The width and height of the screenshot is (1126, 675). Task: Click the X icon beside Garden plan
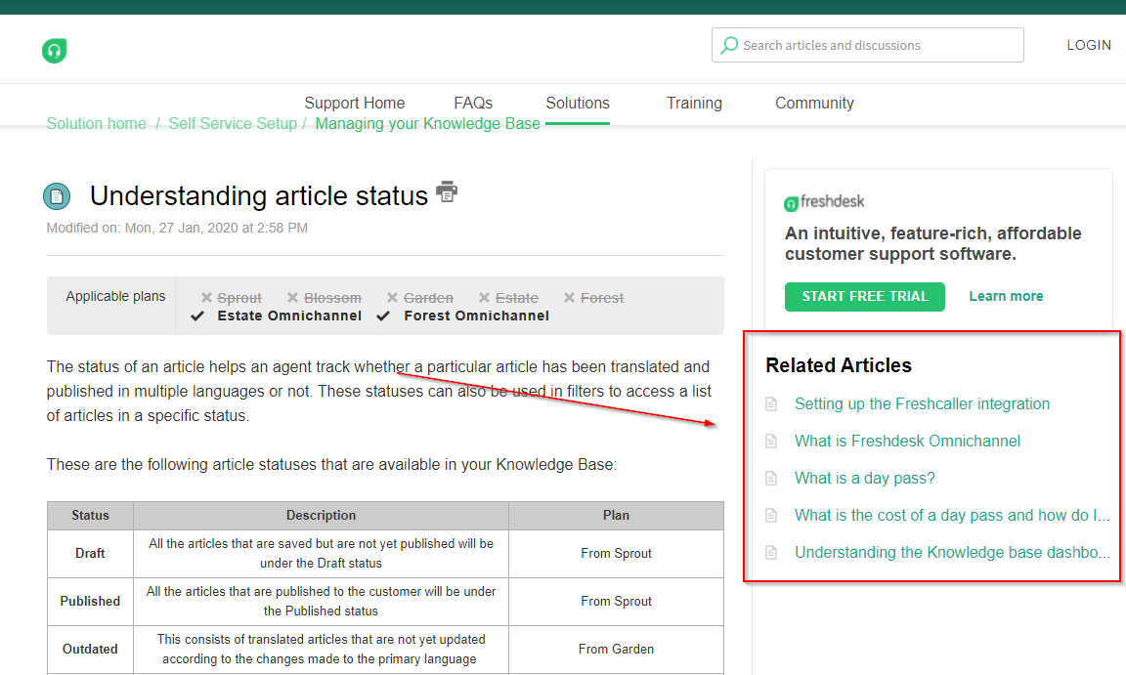(x=392, y=298)
